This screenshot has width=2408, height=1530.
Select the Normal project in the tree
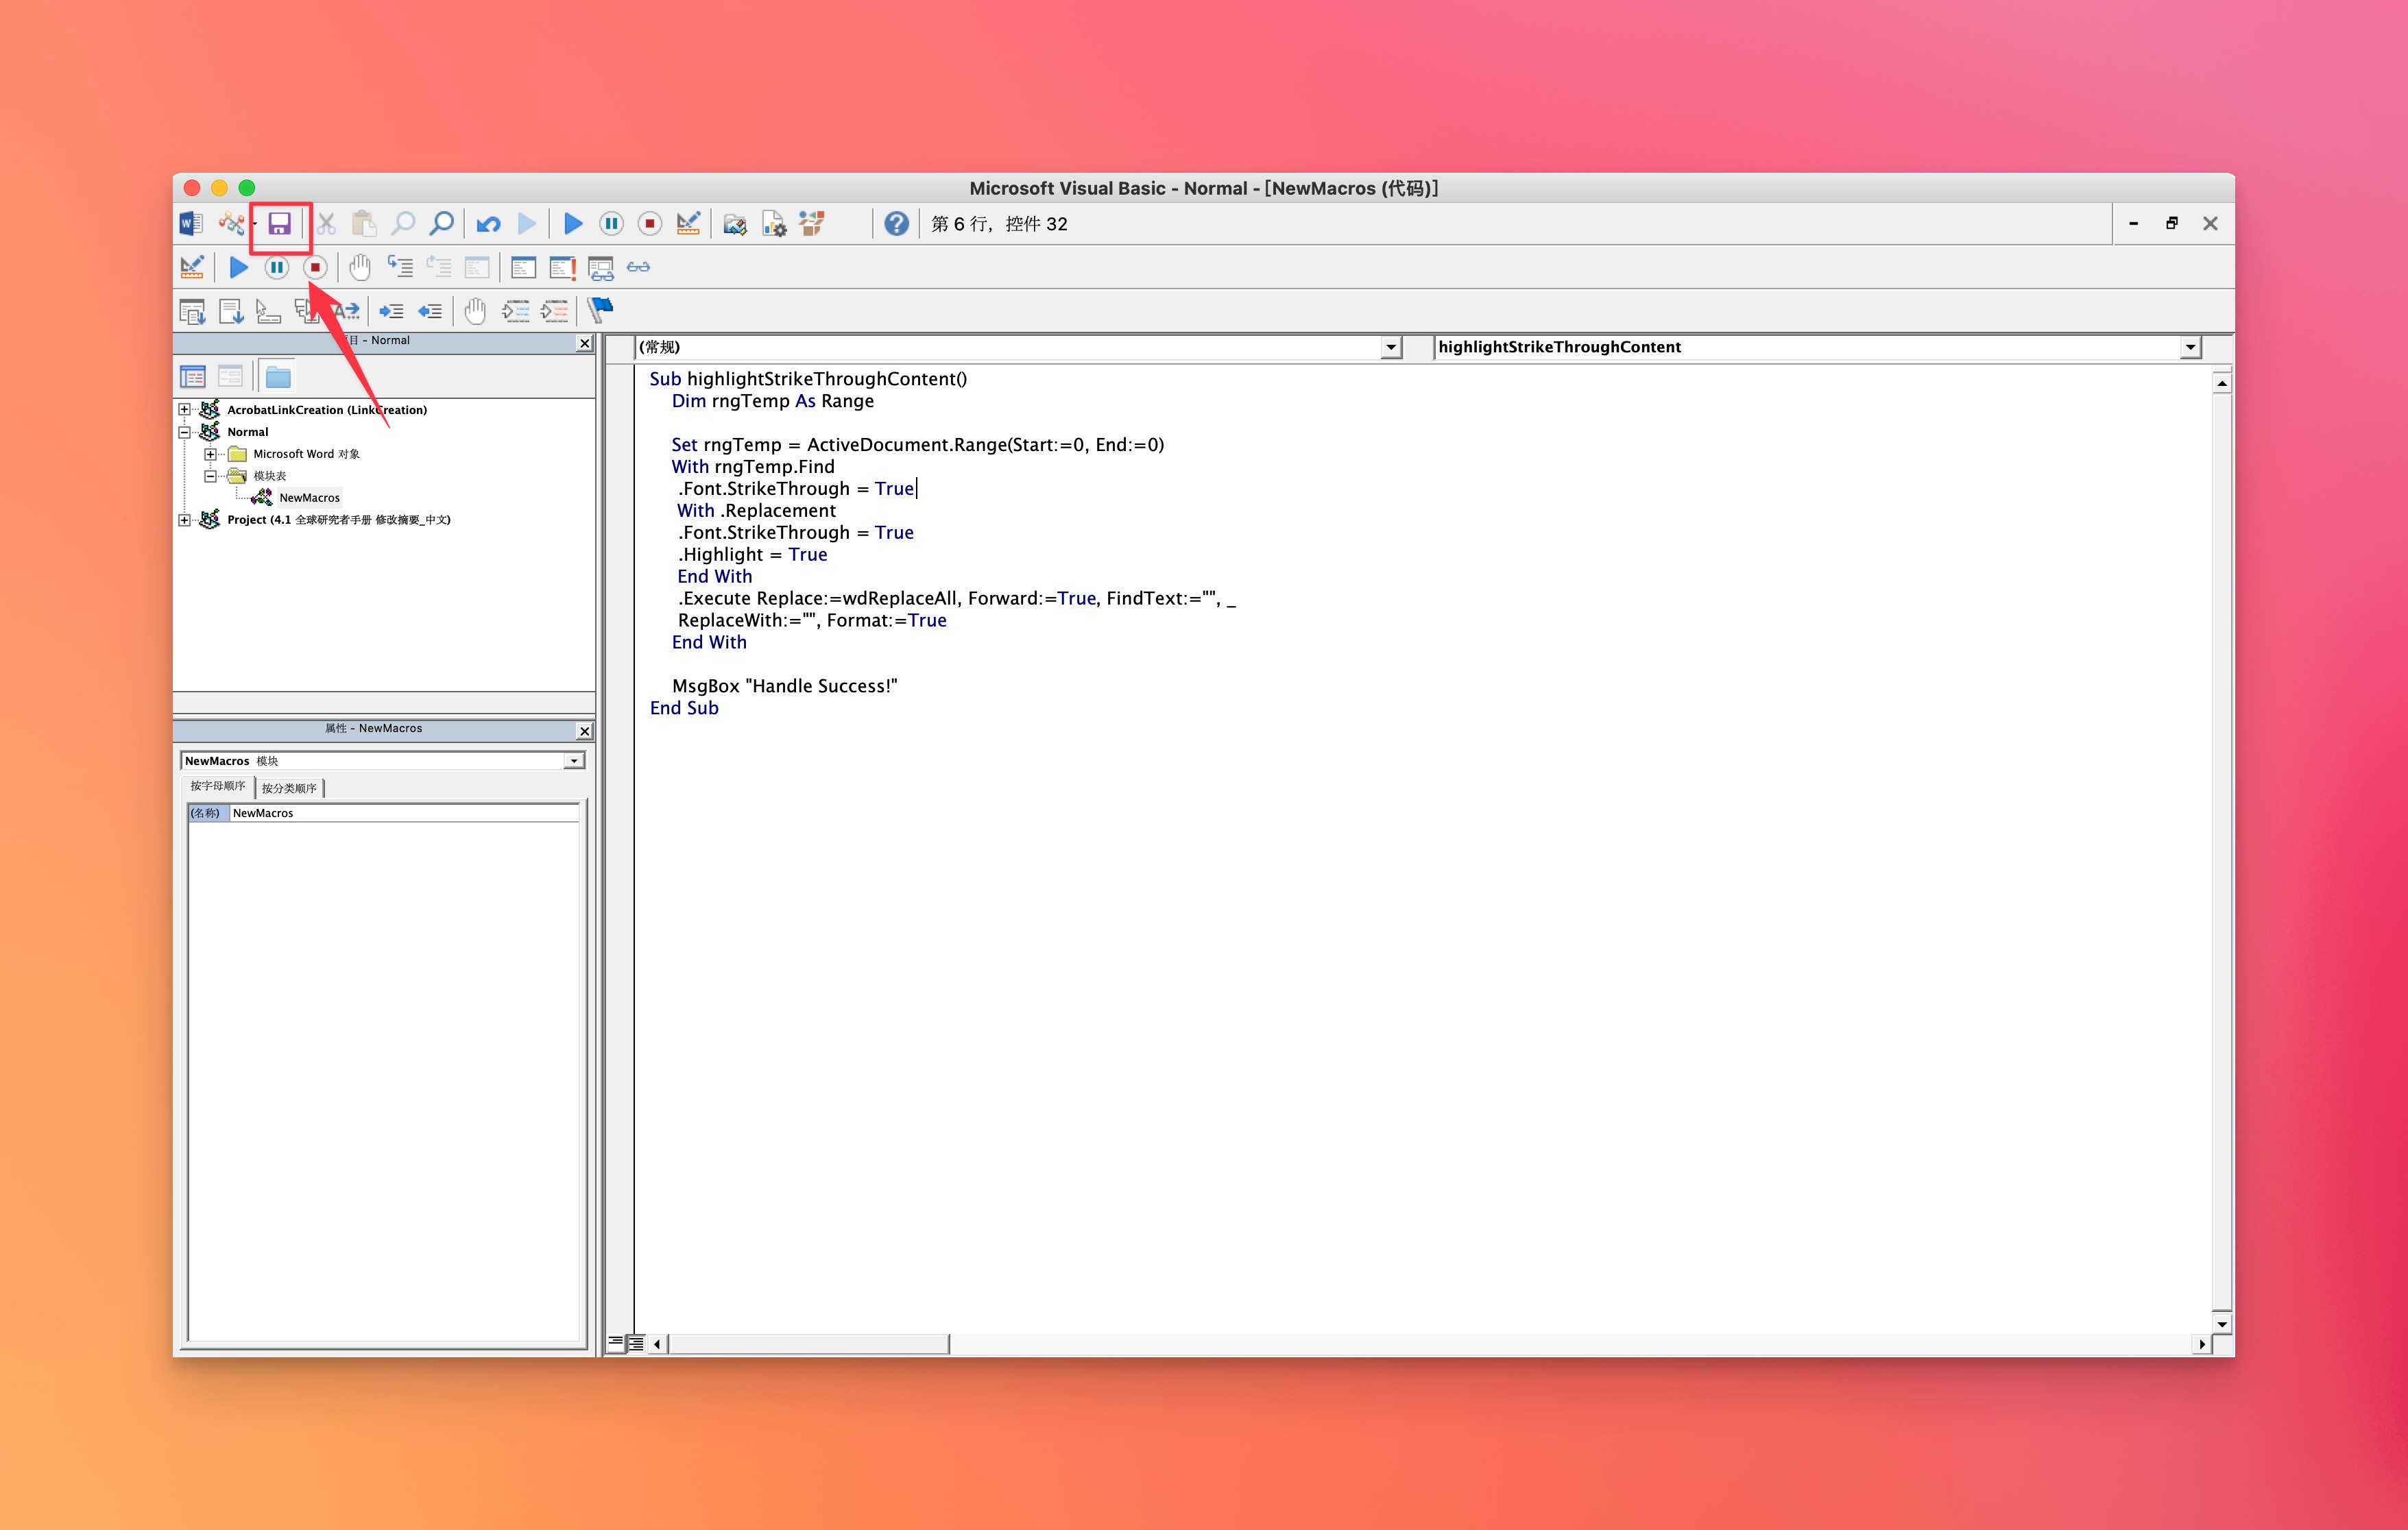pos(247,432)
